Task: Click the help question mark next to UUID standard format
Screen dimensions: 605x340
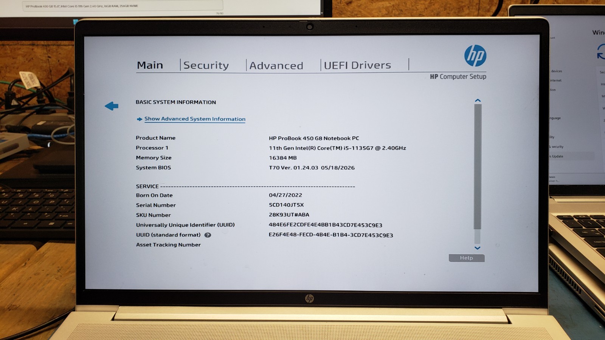Action: coord(208,235)
